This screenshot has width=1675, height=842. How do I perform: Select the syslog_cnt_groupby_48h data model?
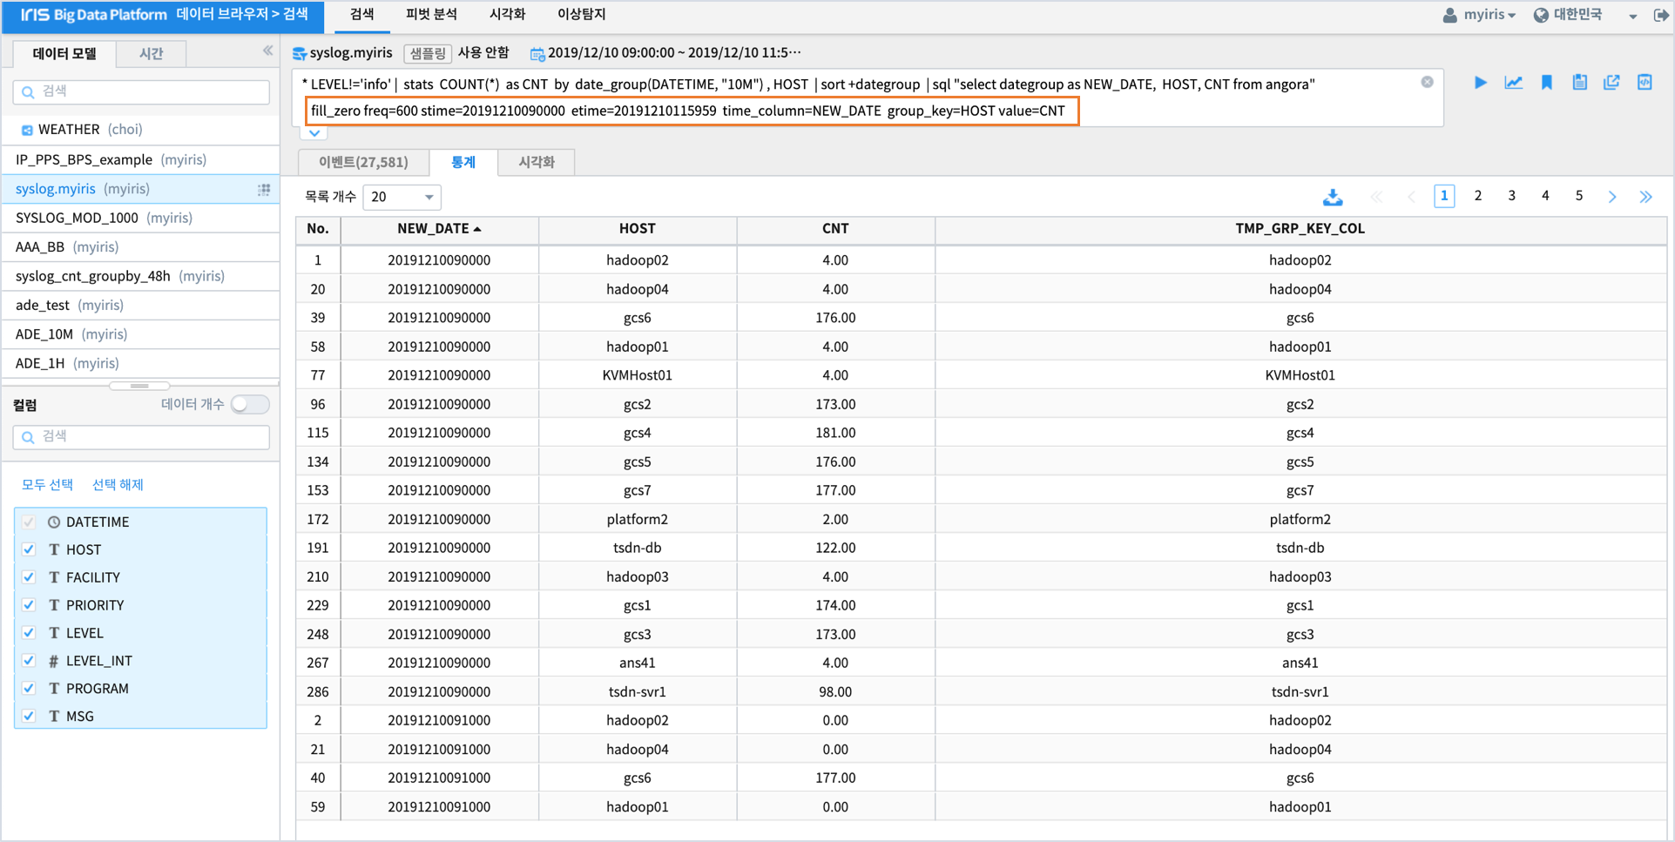[140, 276]
